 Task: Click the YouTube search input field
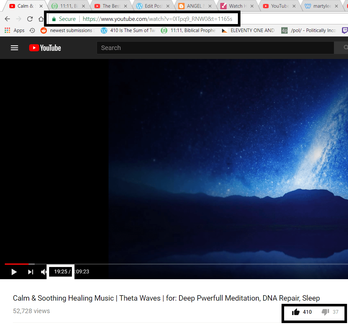pos(215,48)
